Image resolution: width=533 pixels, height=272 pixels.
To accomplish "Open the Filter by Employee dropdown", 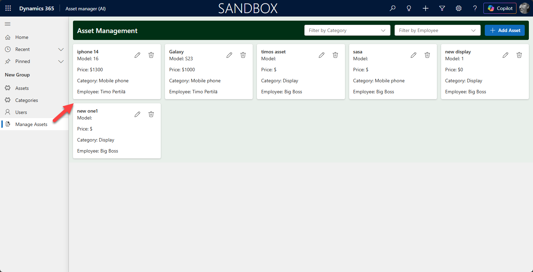I will 437,30.
